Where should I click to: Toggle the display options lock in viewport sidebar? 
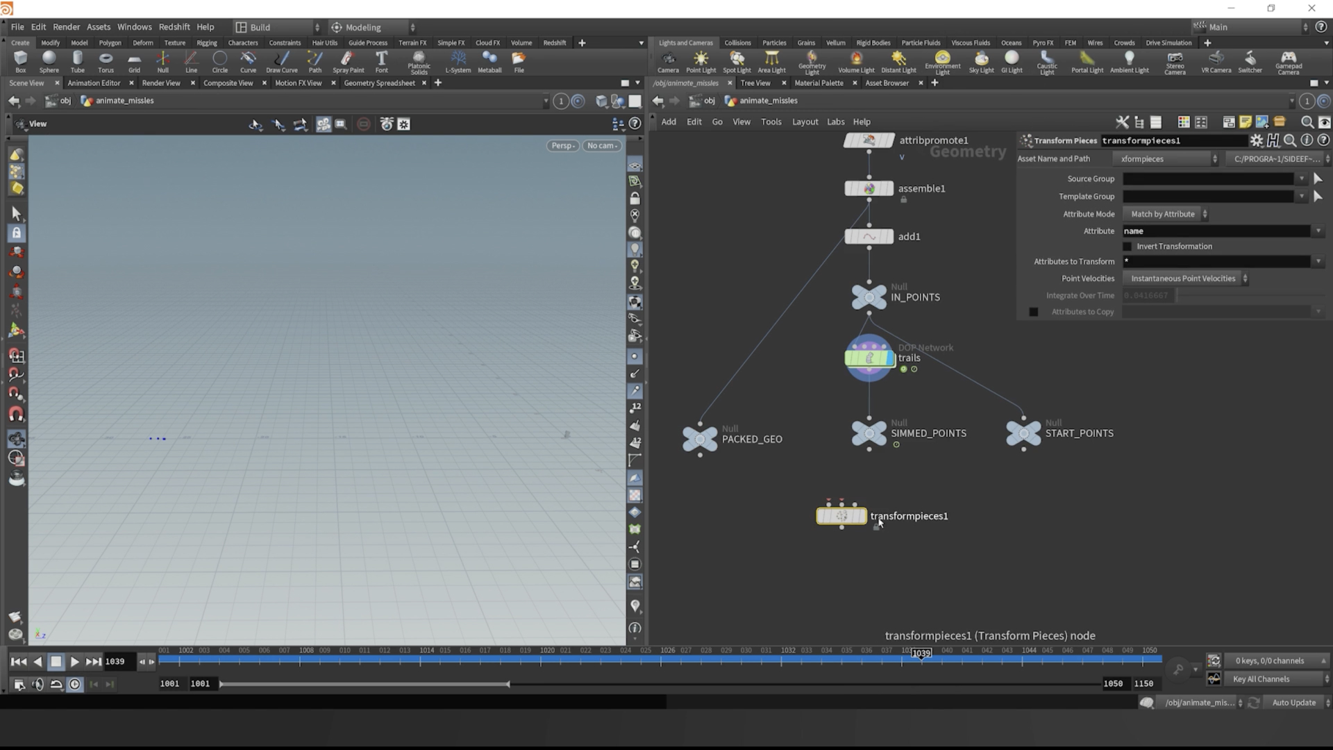point(635,199)
